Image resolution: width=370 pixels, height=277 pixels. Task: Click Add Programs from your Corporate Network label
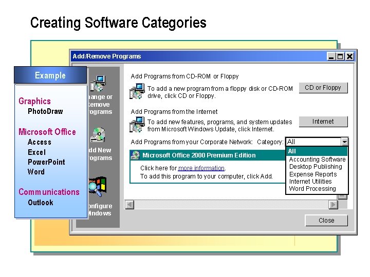(x=192, y=142)
